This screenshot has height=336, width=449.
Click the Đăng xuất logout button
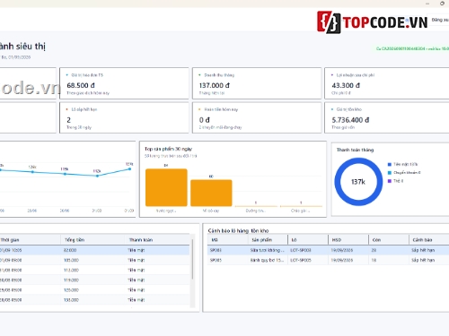[x=439, y=20]
